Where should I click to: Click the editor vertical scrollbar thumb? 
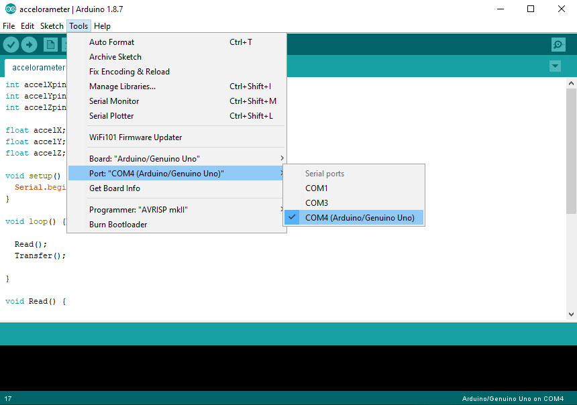pos(571,151)
